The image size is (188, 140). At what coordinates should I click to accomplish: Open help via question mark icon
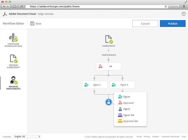[x=184, y=14]
